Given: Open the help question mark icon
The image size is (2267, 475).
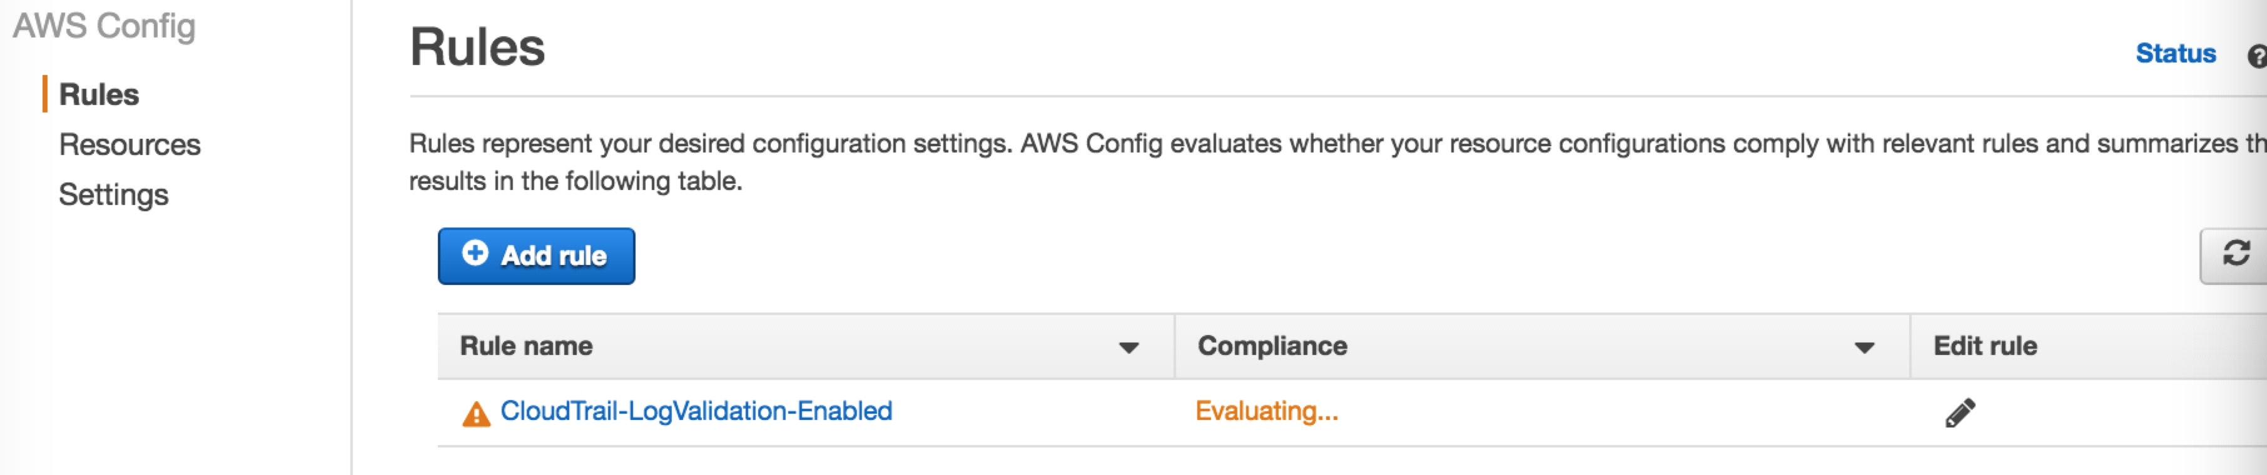Looking at the screenshot, I should pyautogui.click(x=2258, y=56).
